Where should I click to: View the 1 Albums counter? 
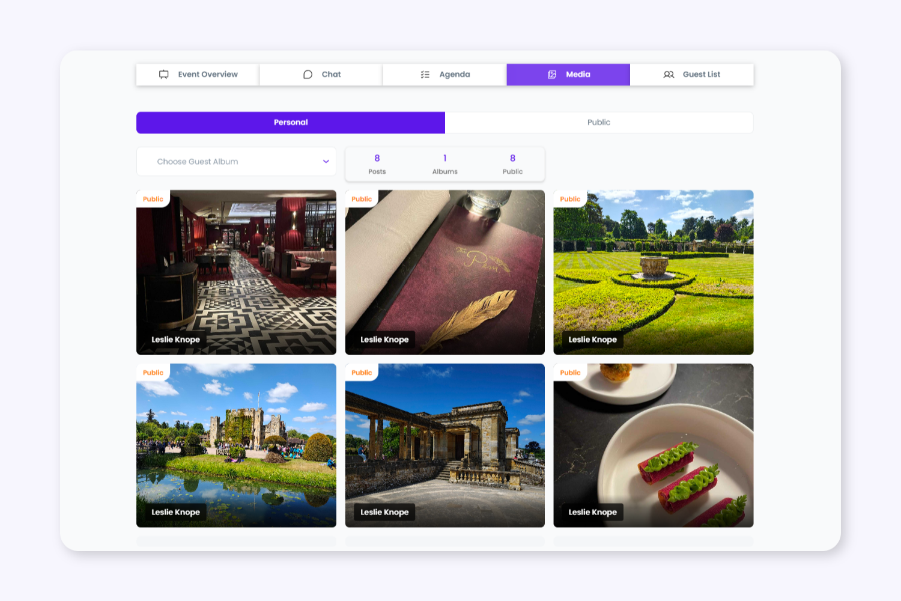click(x=445, y=164)
